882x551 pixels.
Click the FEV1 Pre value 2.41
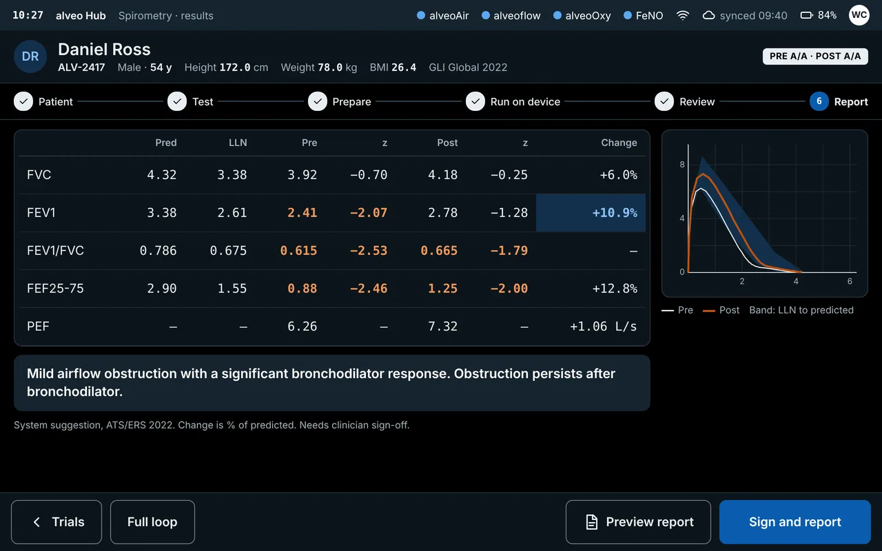pos(302,213)
